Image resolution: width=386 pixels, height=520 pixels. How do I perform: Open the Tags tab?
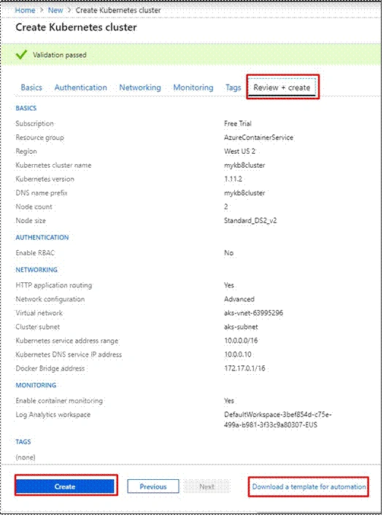(233, 88)
